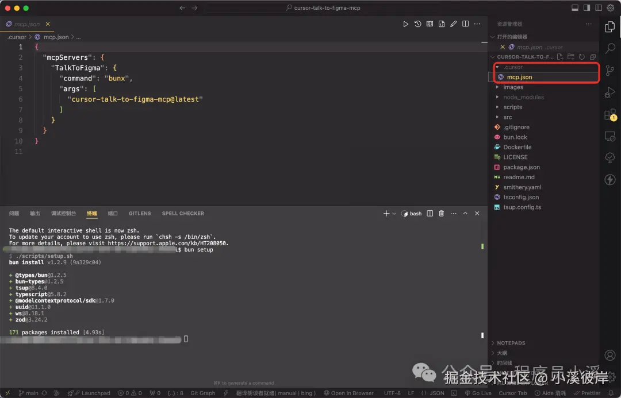The image size is (621, 398).
Task: Switch to the 输出 output tab
Action: (x=35, y=214)
